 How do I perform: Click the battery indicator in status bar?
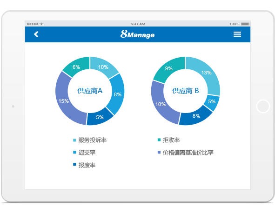[245, 24]
